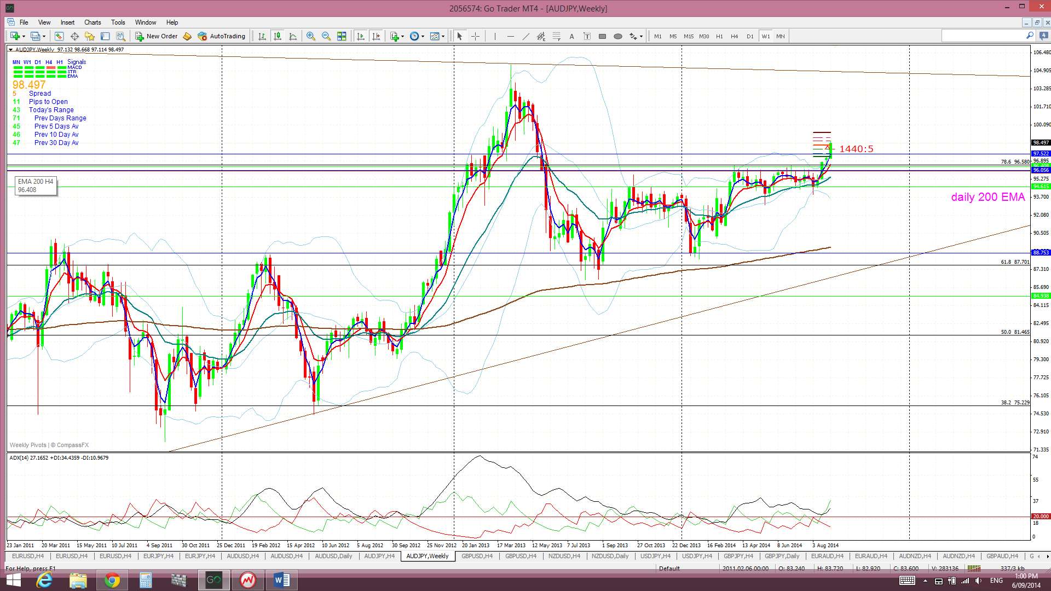The width and height of the screenshot is (1051, 591).
Task: Open the Charts menu
Action: pyautogui.click(x=93, y=22)
